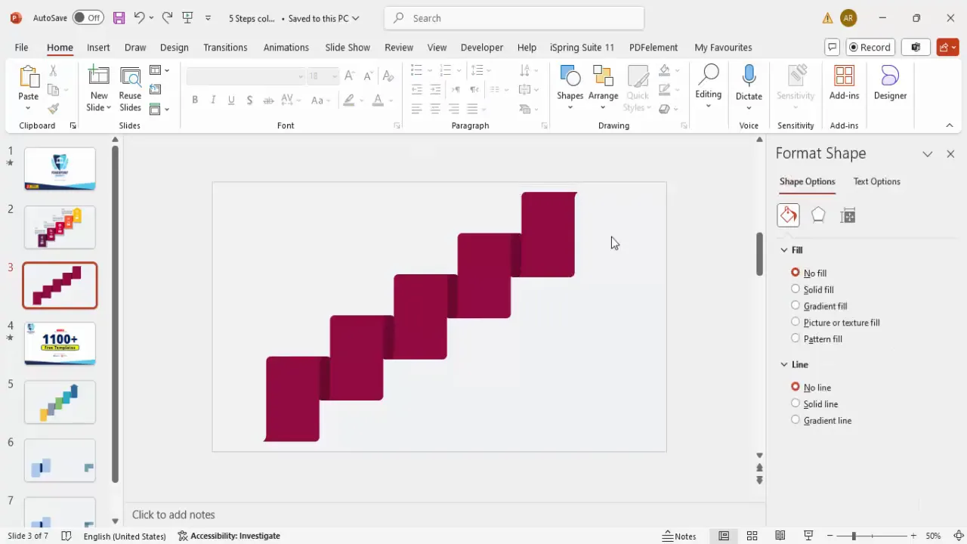Click the New Slide icon

coord(99,78)
